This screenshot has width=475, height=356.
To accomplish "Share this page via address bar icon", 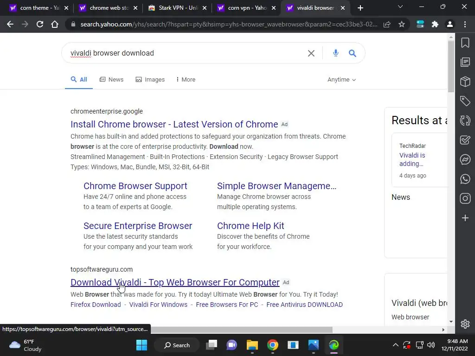I will [387, 24].
